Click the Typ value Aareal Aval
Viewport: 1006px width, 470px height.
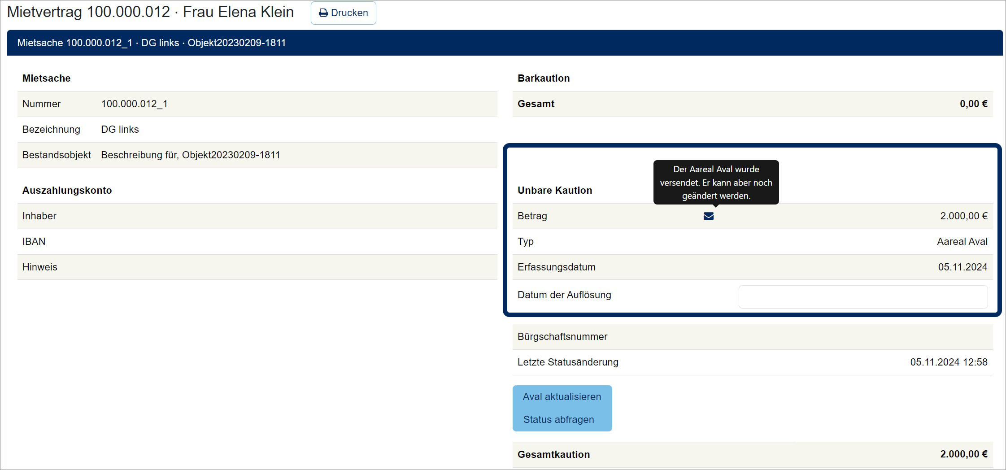[962, 242]
